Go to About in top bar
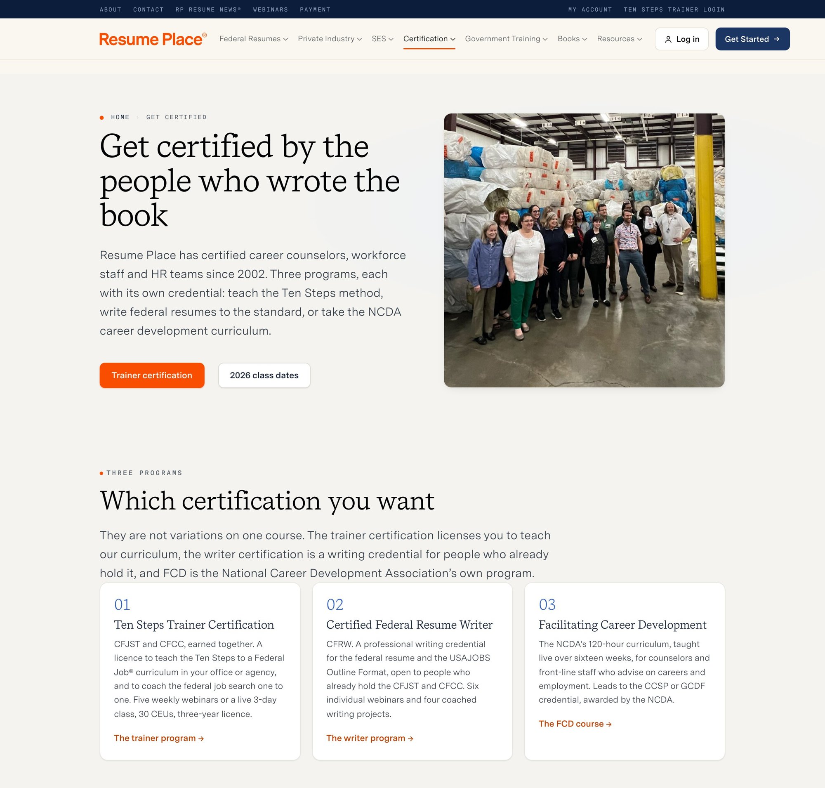This screenshot has height=788, width=825. 111,9
